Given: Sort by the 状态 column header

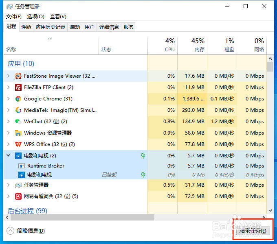Looking at the screenshot, I should [123, 46].
